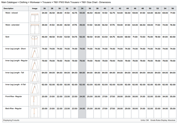View the Inner Leg Length - Short diagram
178x124 pixels.
point(35,53)
